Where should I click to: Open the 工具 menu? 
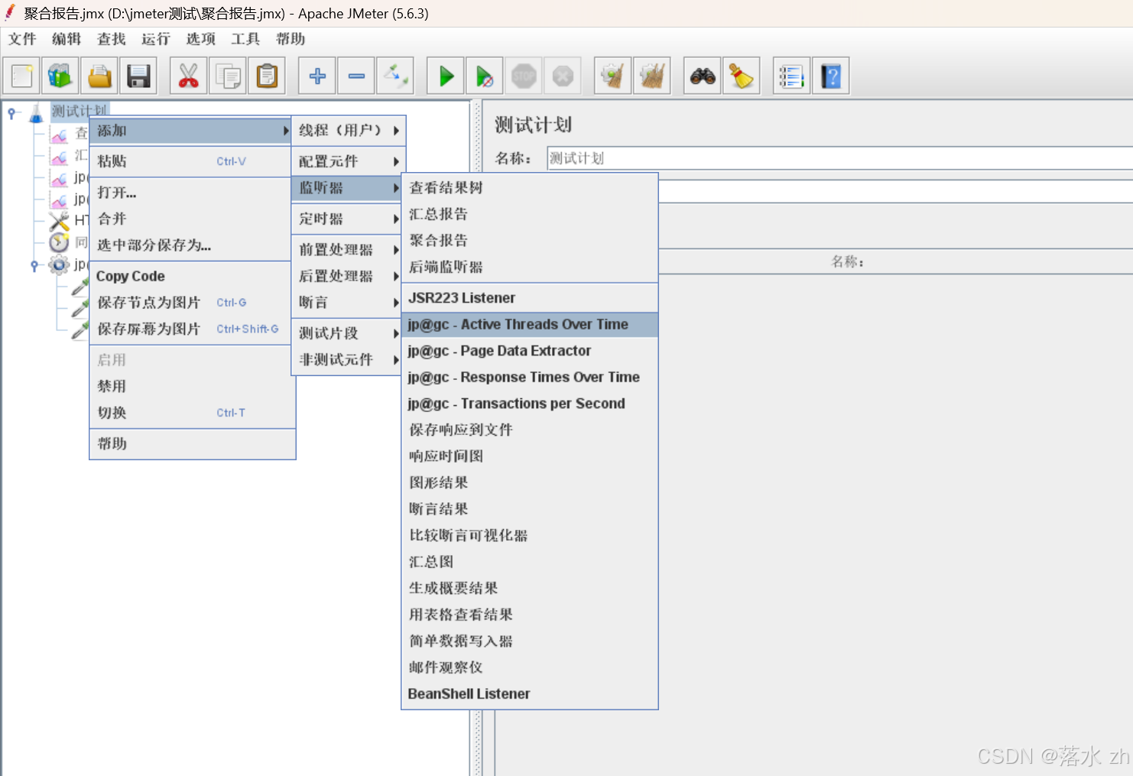[245, 39]
